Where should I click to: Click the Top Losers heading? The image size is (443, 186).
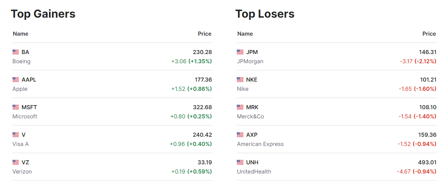point(265,14)
